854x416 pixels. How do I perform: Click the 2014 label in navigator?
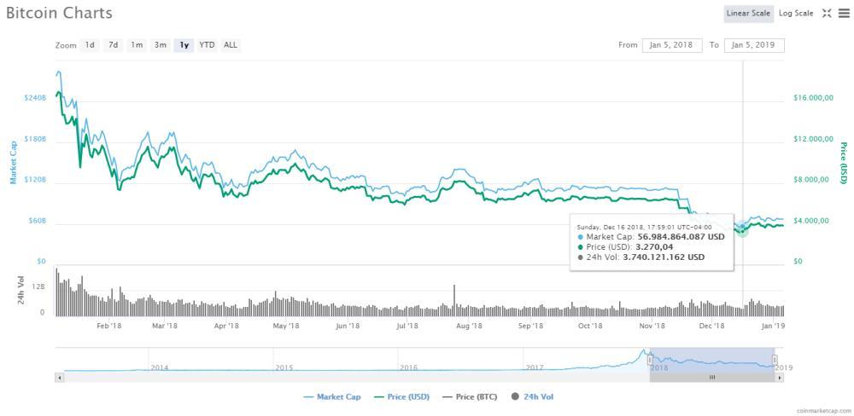click(x=160, y=367)
